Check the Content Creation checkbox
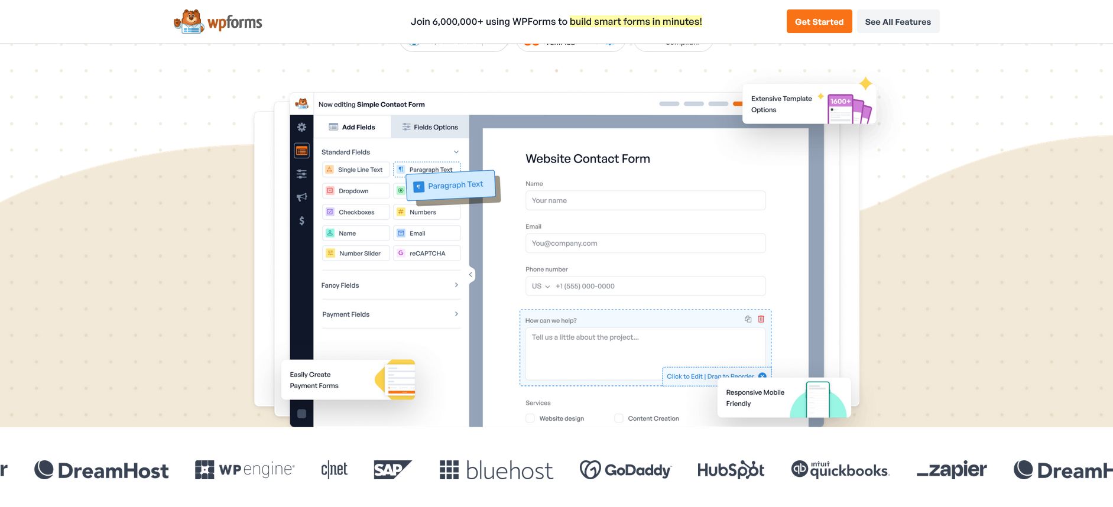Screen dimensions: 1113x507 [x=619, y=418]
